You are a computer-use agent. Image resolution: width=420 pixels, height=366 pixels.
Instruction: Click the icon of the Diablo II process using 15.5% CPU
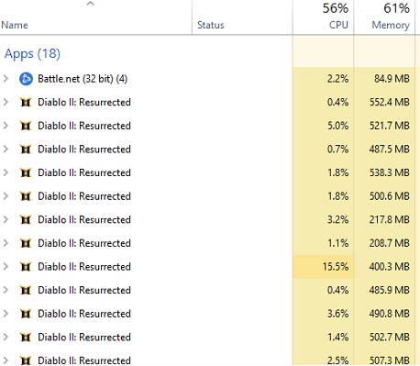(x=26, y=267)
